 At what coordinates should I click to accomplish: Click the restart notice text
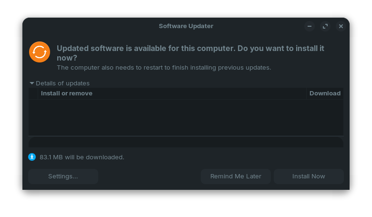click(164, 68)
